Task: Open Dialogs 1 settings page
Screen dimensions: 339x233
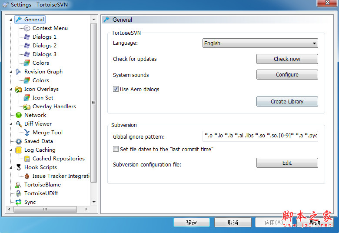Action: click(x=44, y=37)
